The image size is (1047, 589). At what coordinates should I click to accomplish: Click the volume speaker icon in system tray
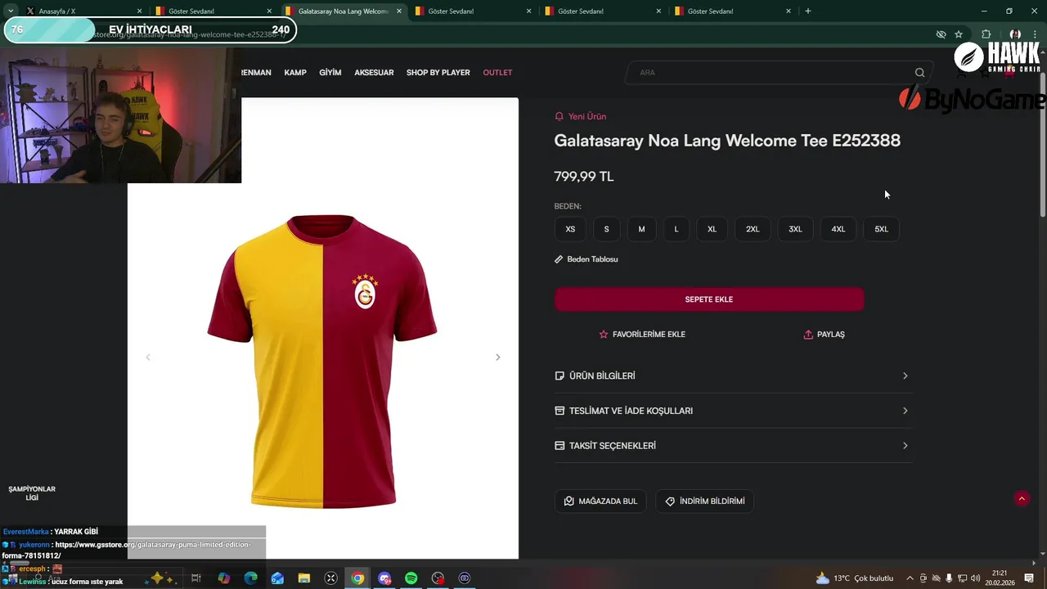coord(976,578)
